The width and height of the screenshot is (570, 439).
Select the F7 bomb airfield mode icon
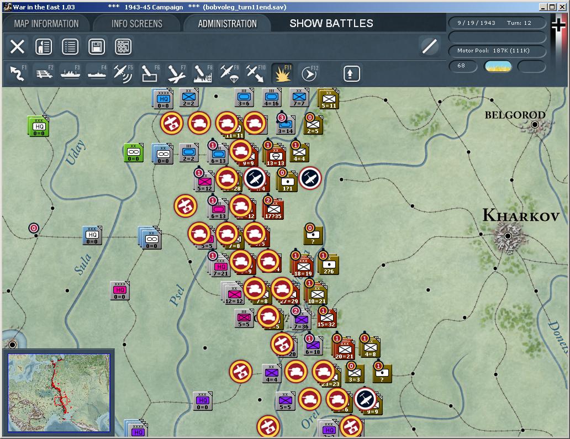pos(176,74)
